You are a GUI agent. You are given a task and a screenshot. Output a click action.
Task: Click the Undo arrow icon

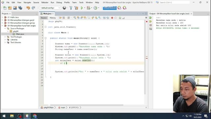click(x=28, y=8)
